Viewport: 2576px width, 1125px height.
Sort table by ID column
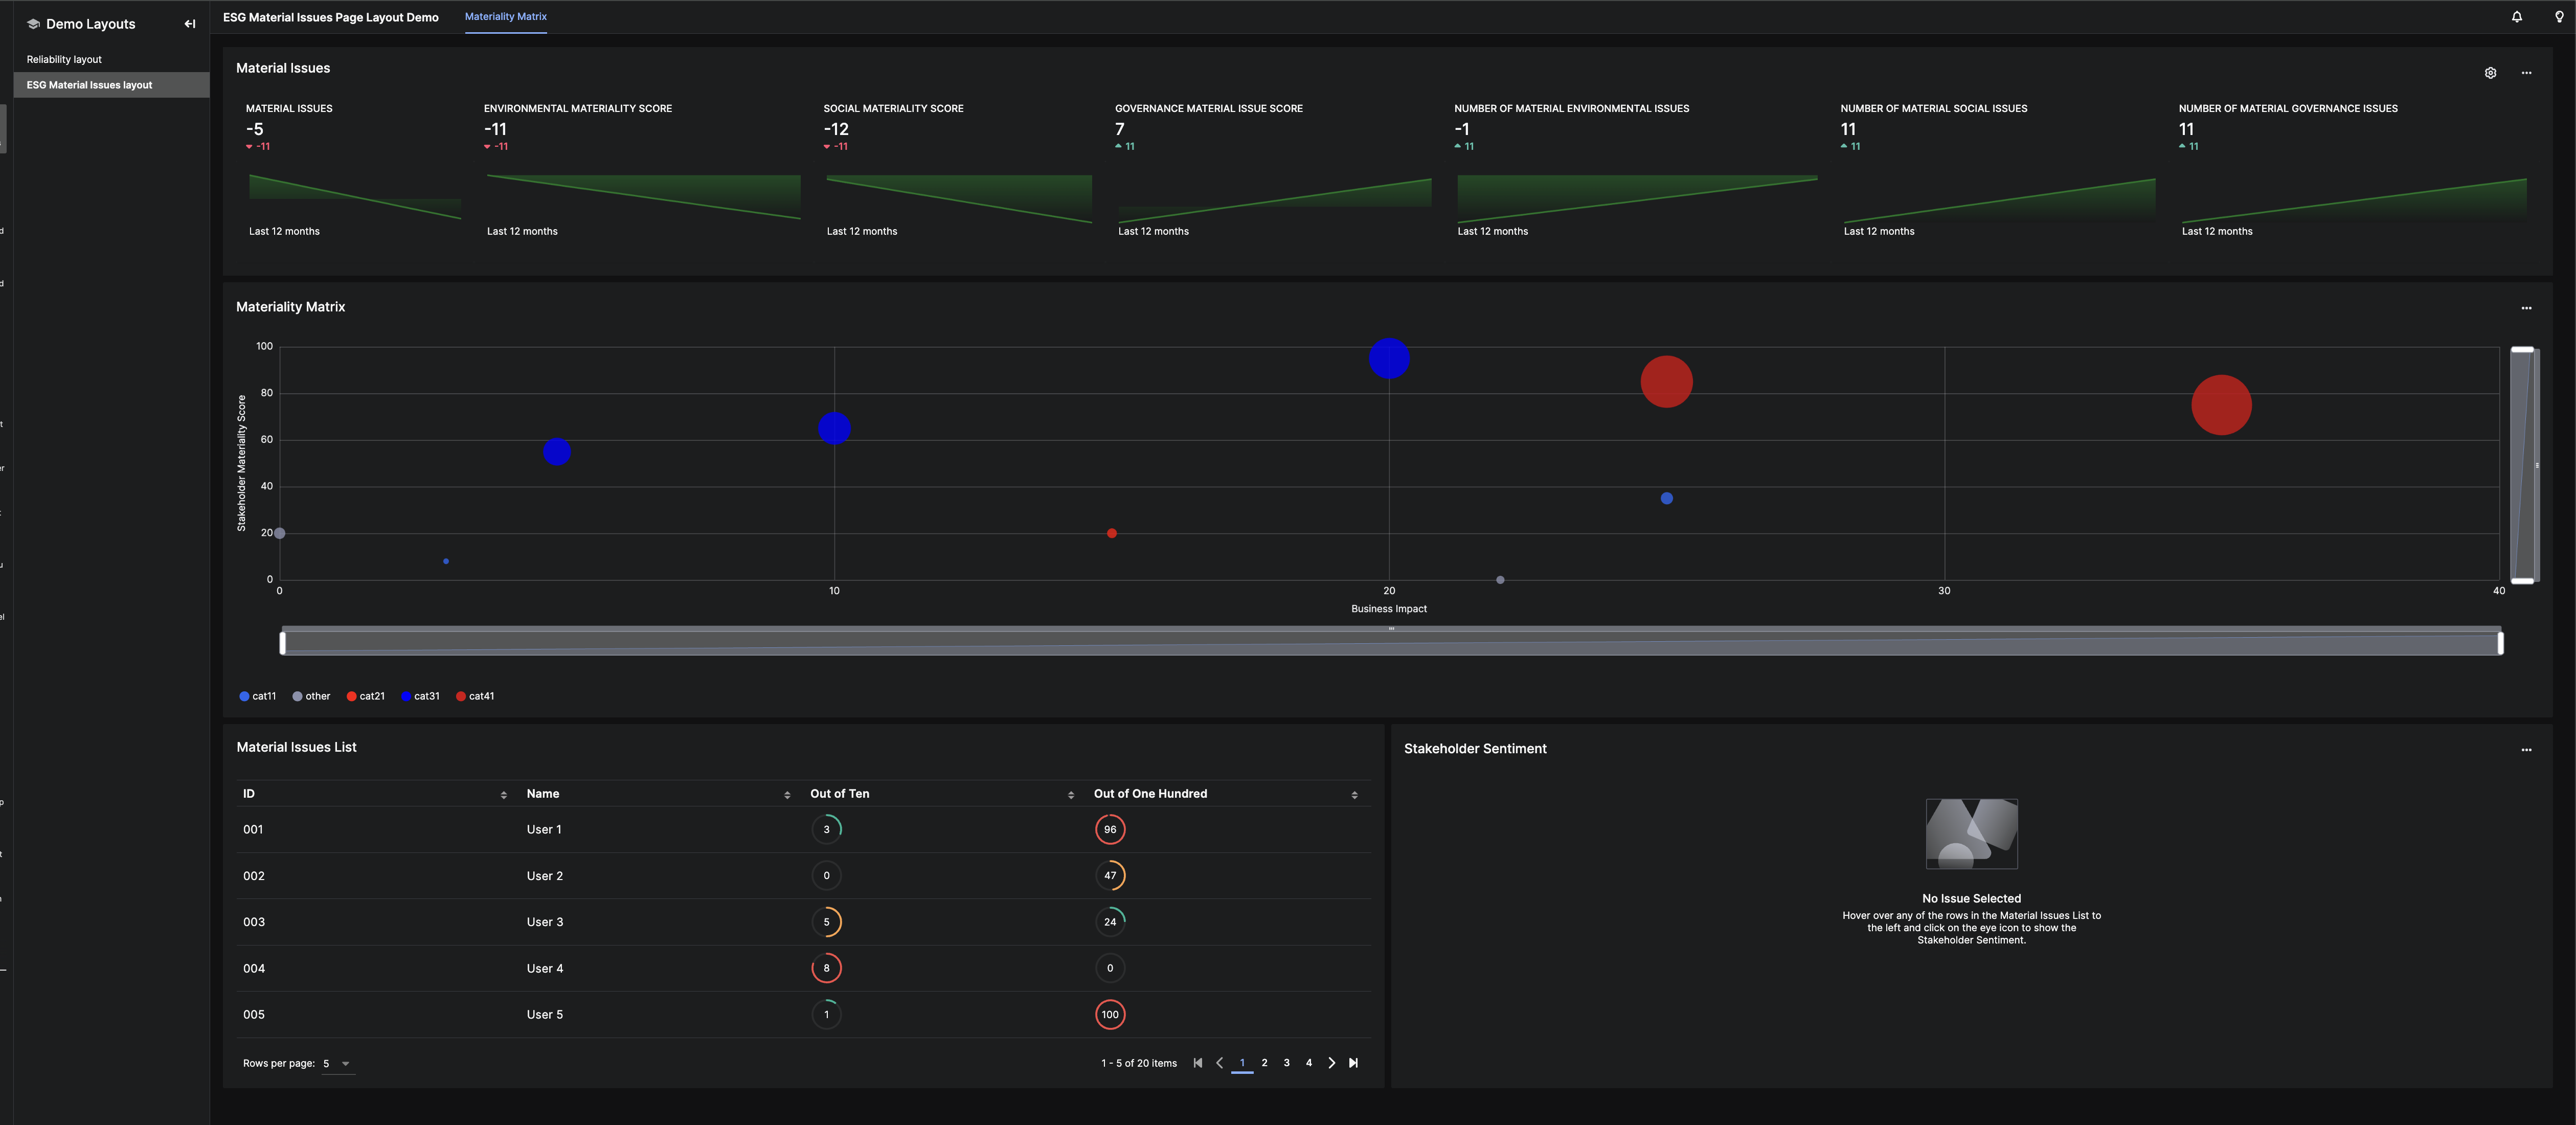coord(503,795)
